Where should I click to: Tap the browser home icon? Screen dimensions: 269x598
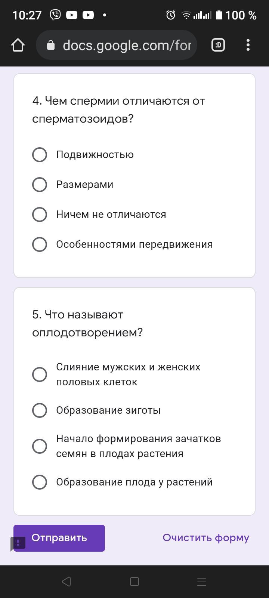coord(18,45)
